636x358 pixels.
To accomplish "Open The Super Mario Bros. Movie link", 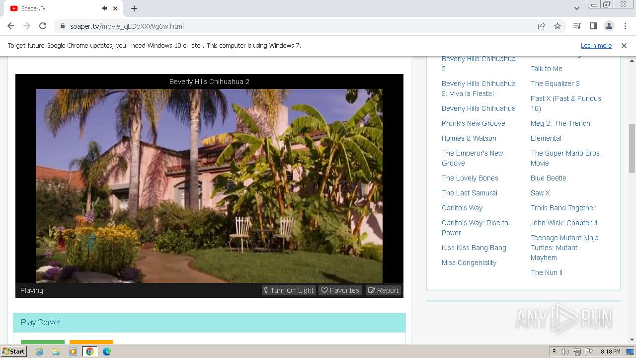I will 566,158.
